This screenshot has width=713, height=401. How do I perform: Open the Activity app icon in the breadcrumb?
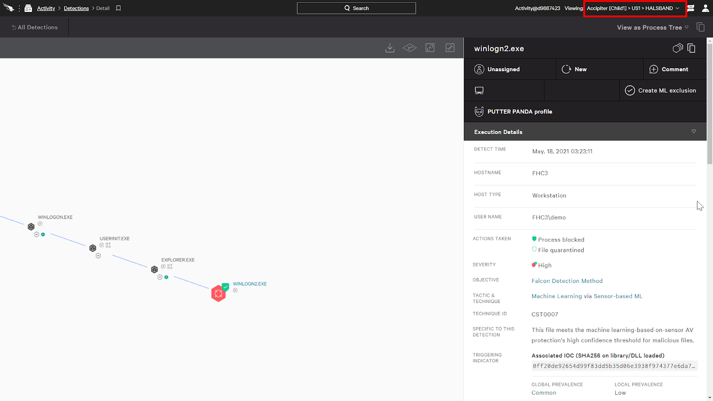pyautogui.click(x=28, y=8)
